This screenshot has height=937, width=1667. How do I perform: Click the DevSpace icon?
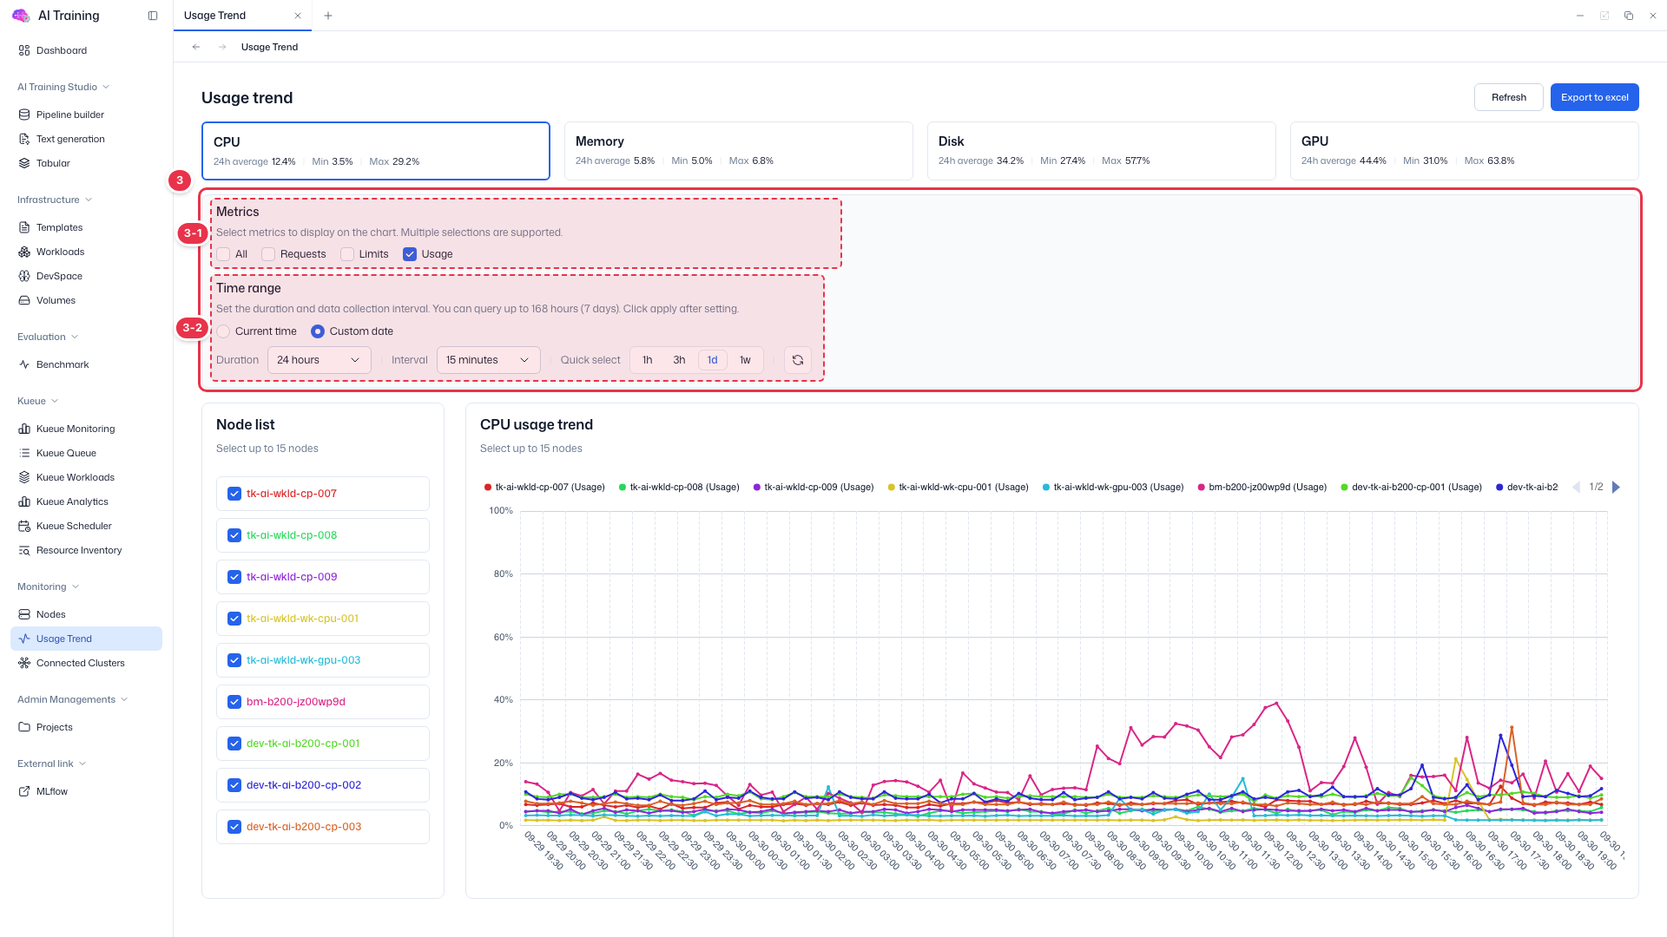(24, 276)
